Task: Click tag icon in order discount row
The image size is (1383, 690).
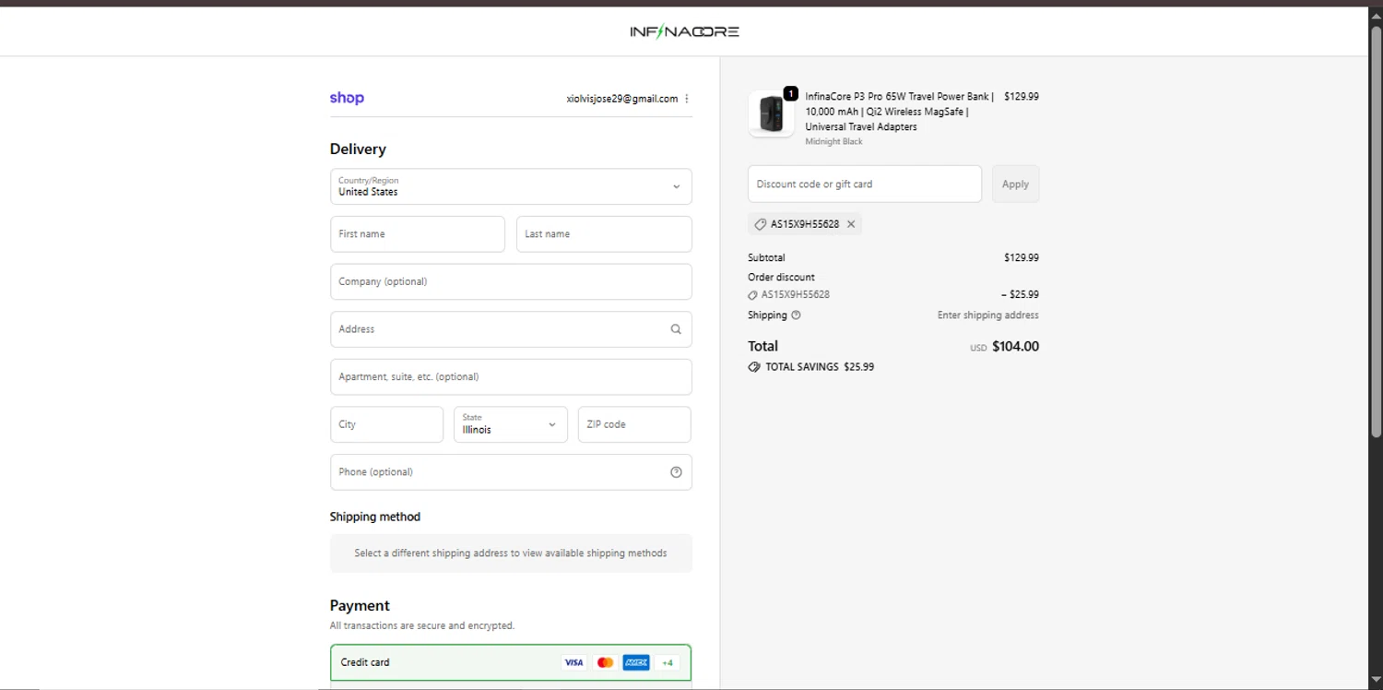Action: [752, 295]
